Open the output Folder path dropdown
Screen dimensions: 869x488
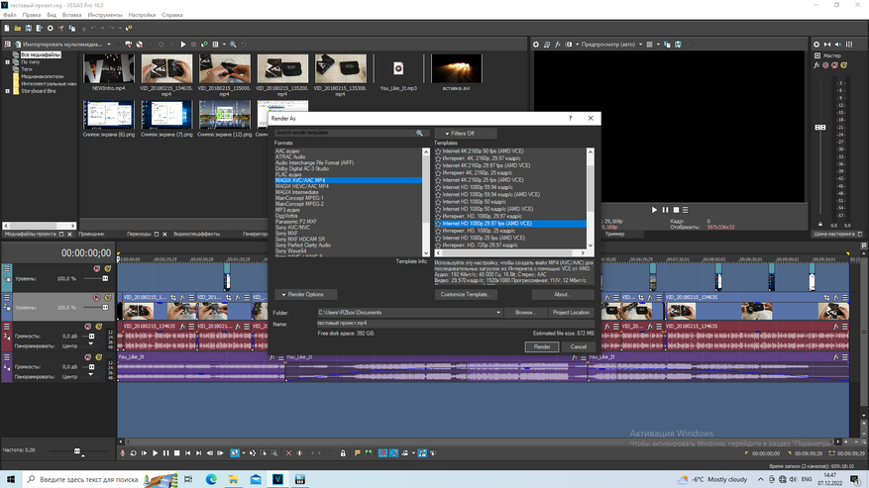coord(499,313)
